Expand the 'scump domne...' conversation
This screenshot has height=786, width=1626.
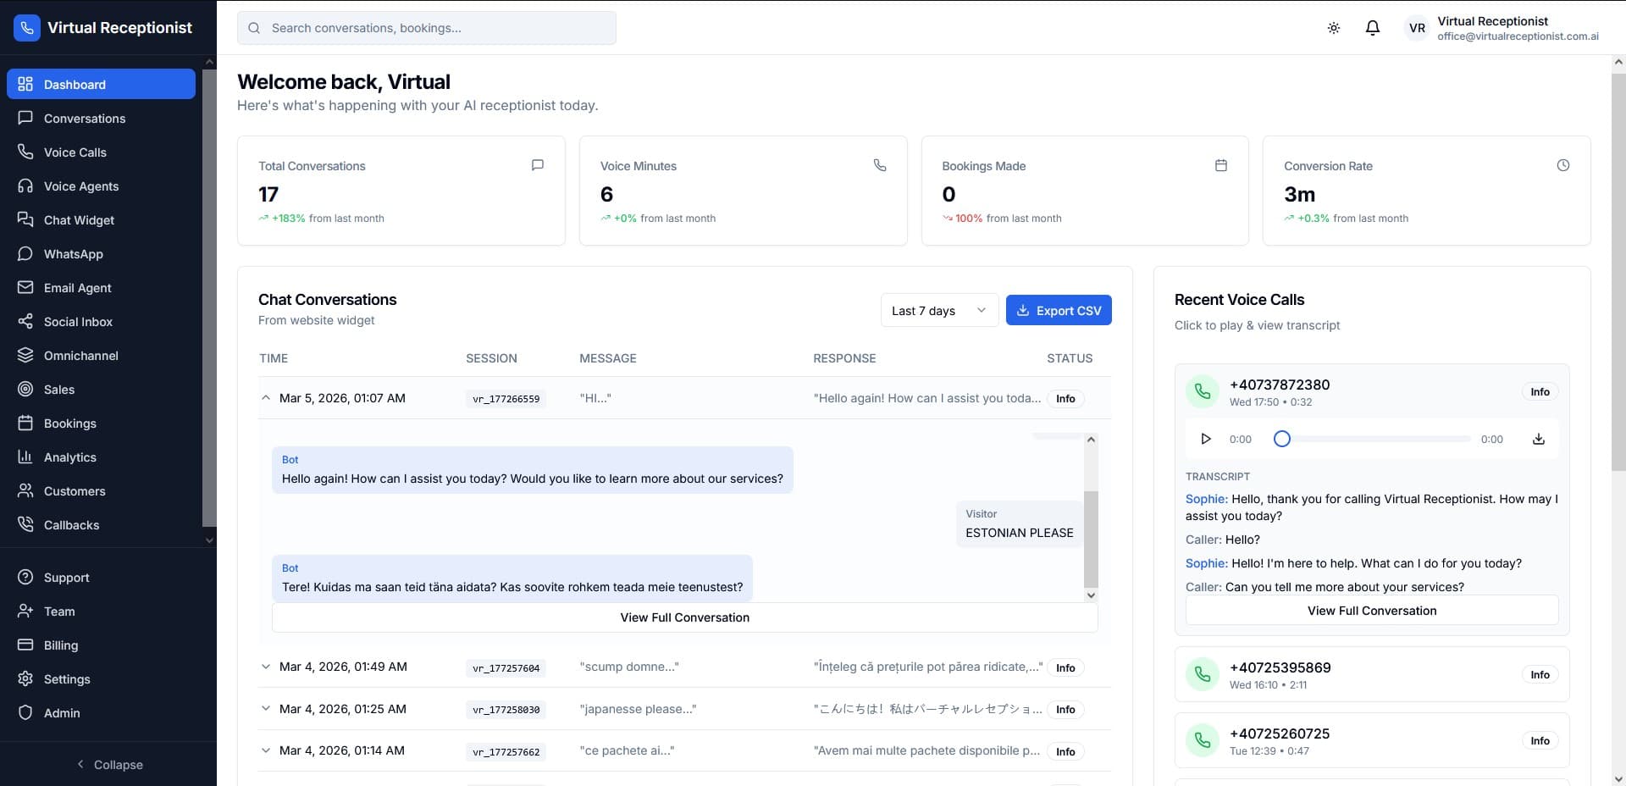tap(266, 667)
